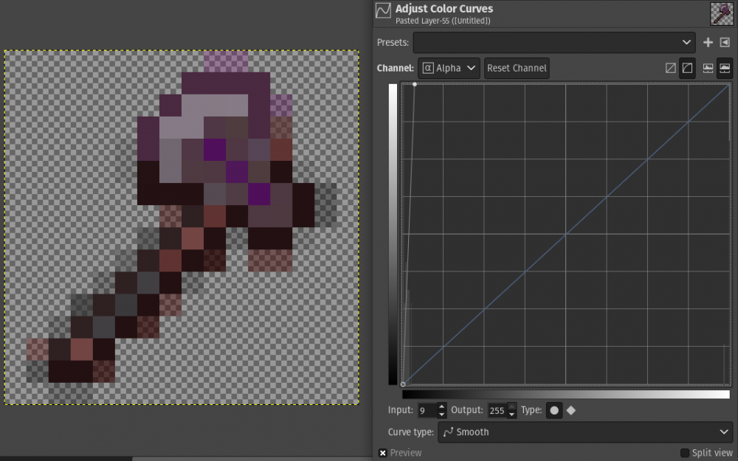Increase the Input value with up arrow
The width and height of the screenshot is (738, 461).
(x=441, y=407)
